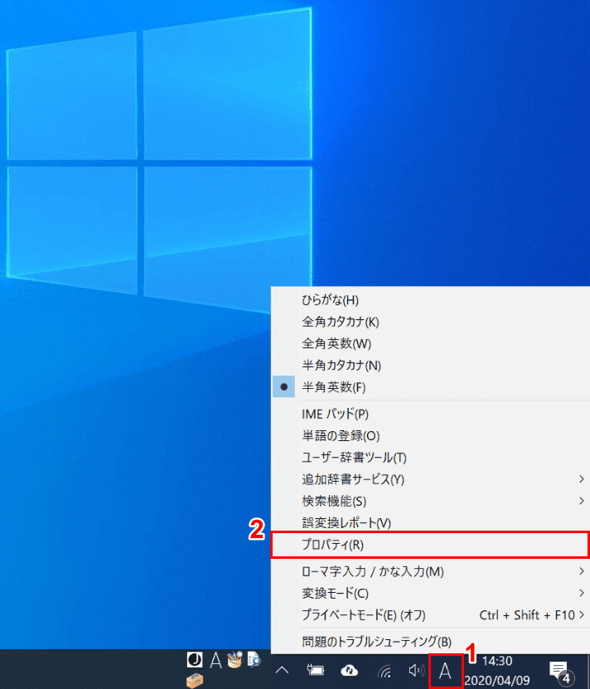The width and height of the screenshot is (590, 689).
Task: Click the orange toolbox icon
Action: tap(195, 680)
